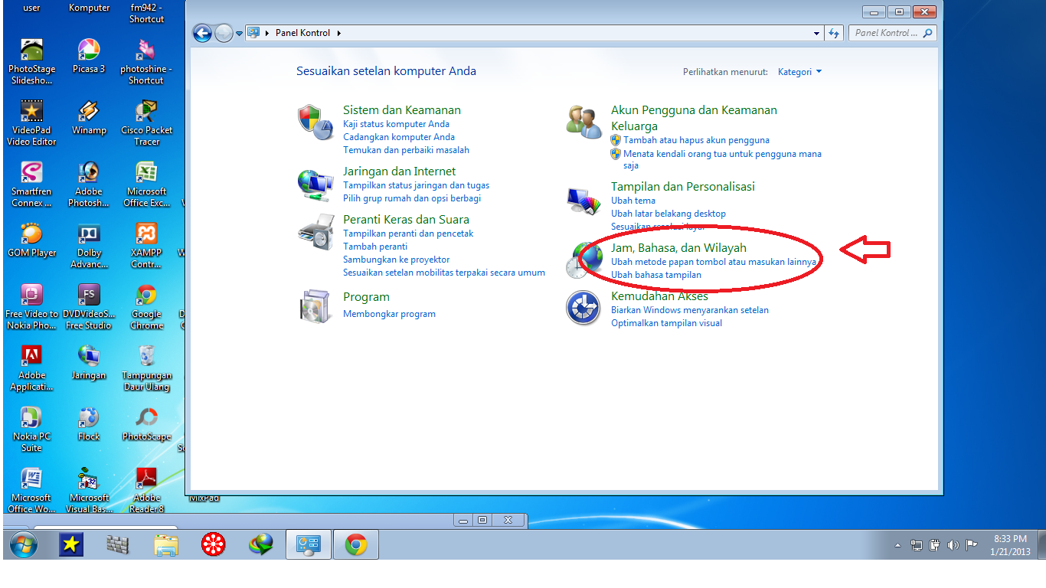Select the Winamp desktop icon
1046x588 pixels.
click(89, 117)
